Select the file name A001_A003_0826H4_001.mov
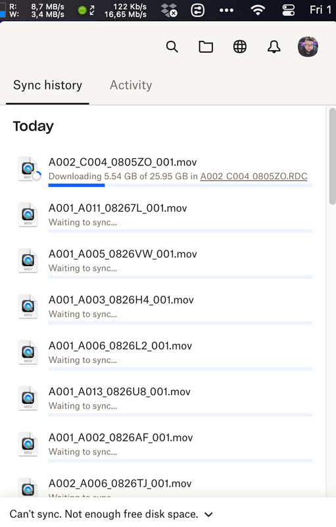 (121, 300)
